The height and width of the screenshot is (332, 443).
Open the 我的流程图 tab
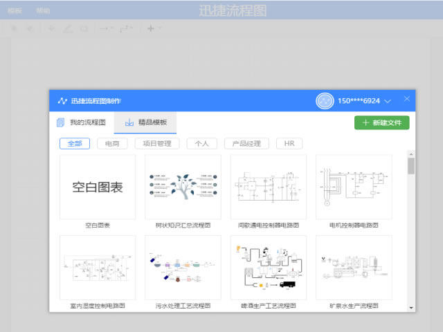81,122
